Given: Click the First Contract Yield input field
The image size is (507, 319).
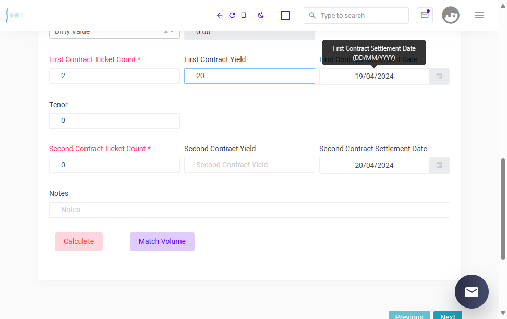Looking at the screenshot, I should (x=249, y=76).
